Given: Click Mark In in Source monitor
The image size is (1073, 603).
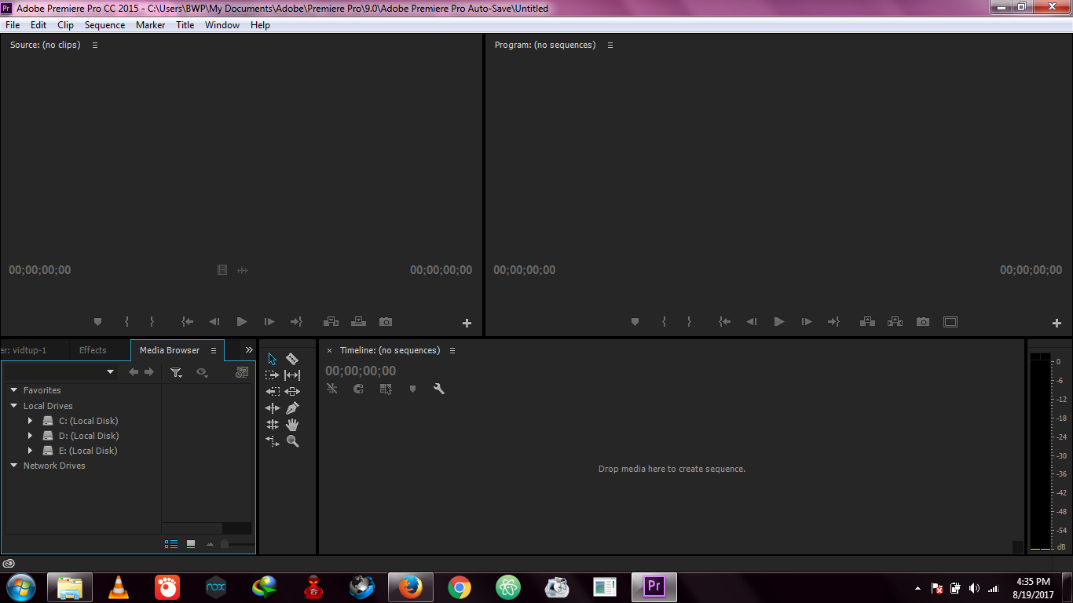Looking at the screenshot, I should coord(126,322).
